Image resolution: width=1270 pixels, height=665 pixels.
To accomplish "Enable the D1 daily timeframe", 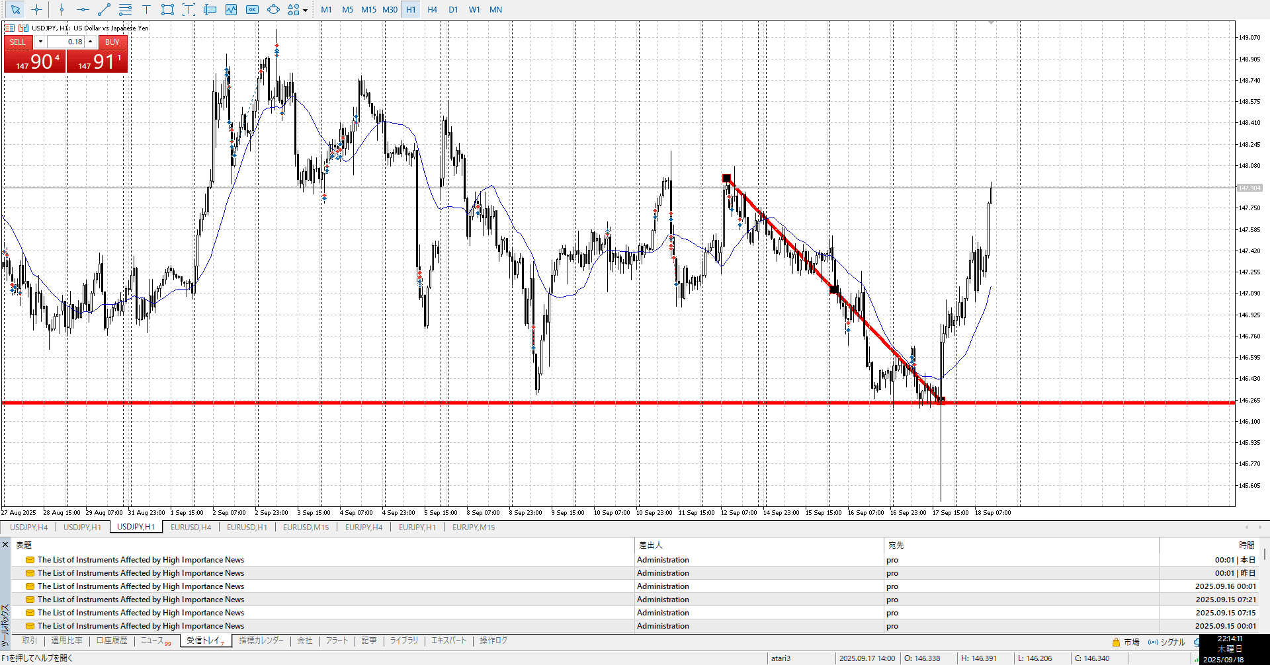I will [453, 9].
